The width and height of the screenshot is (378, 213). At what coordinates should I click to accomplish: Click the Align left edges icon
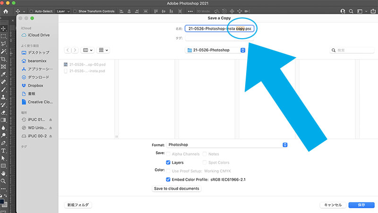click(x=121, y=11)
